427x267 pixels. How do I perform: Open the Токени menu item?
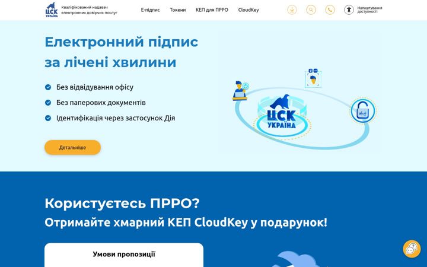pos(178,10)
